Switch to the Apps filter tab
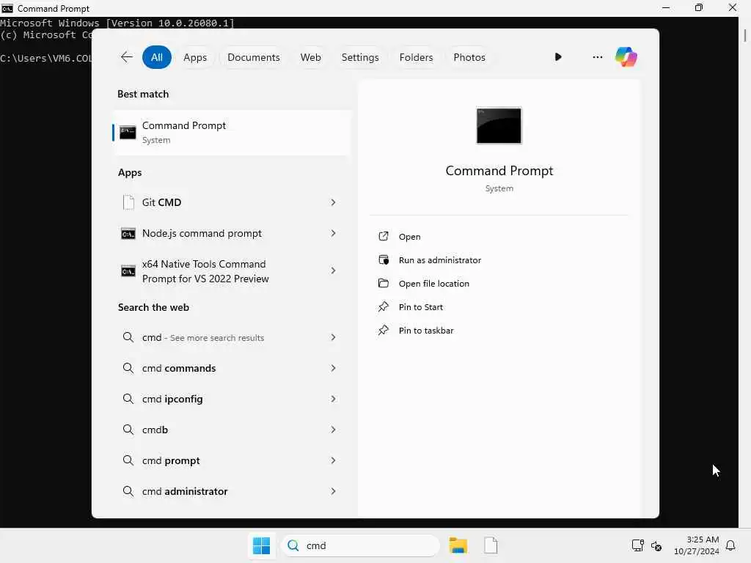Viewport: 751px width, 563px height. tap(195, 57)
